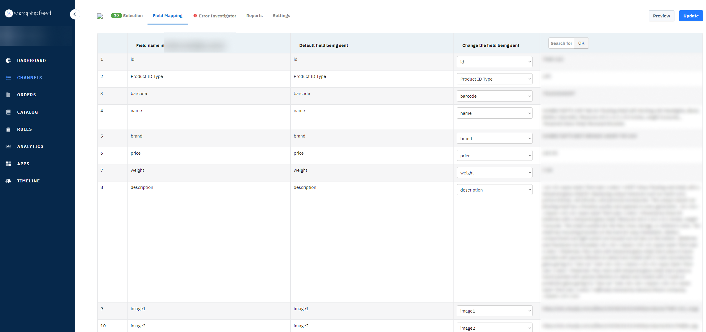Click the blue Update button
Viewport: 706px width, 332px height.
pos(691,16)
